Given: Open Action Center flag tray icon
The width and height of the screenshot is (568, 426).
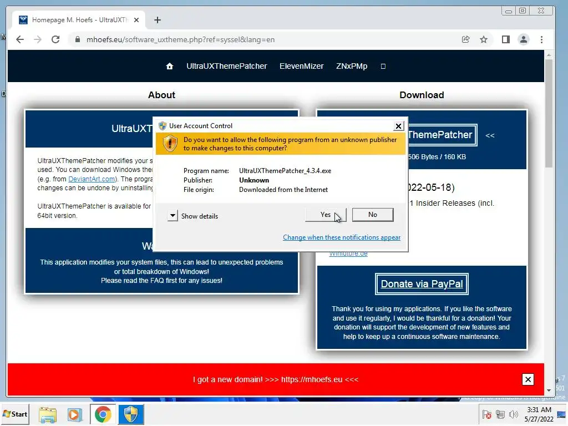Looking at the screenshot, I should click(487, 414).
